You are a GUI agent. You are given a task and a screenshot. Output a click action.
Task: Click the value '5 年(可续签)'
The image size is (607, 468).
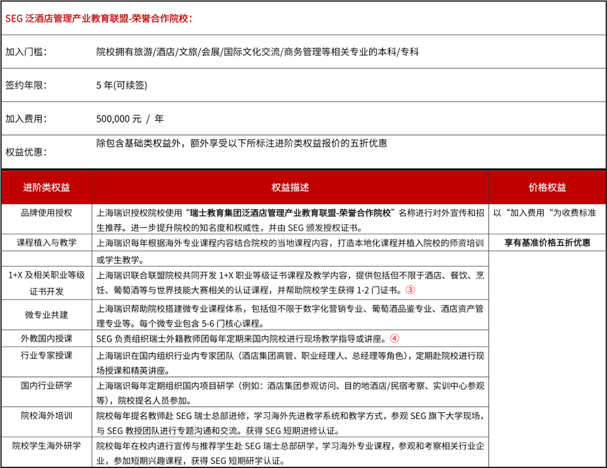coord(122,85)
